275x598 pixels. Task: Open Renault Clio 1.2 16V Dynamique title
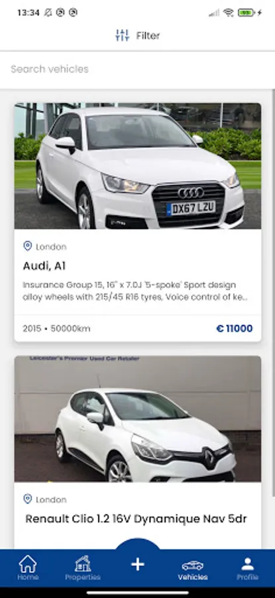click(136, 519)
